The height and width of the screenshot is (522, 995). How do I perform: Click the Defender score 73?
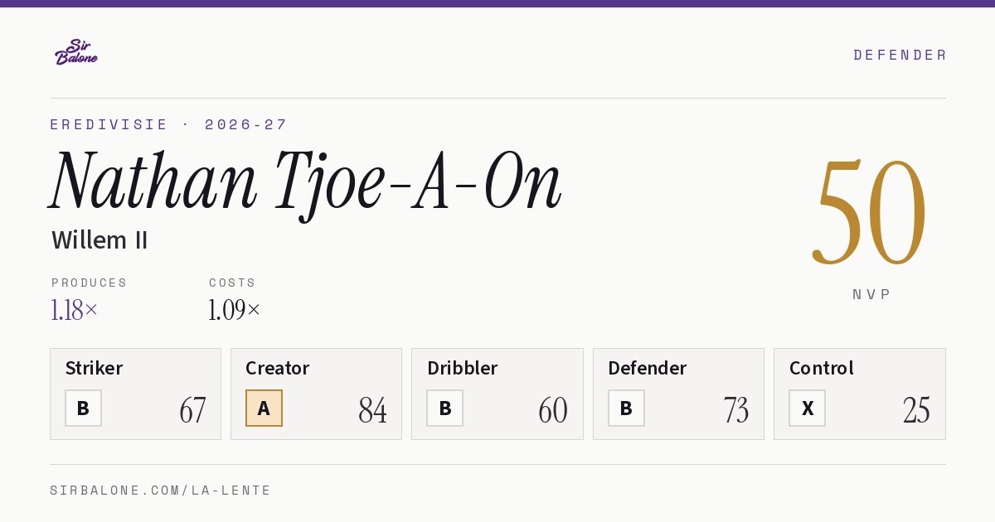[735, 410]
